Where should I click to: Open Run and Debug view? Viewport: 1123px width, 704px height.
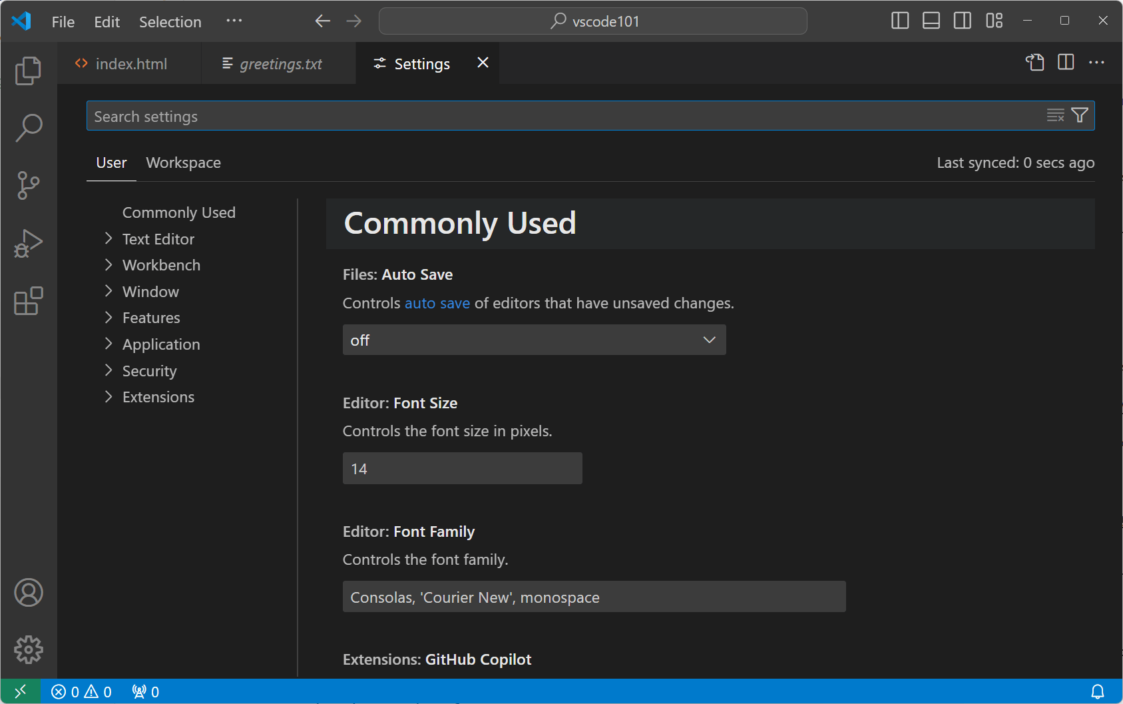click(x=28, y=244)
